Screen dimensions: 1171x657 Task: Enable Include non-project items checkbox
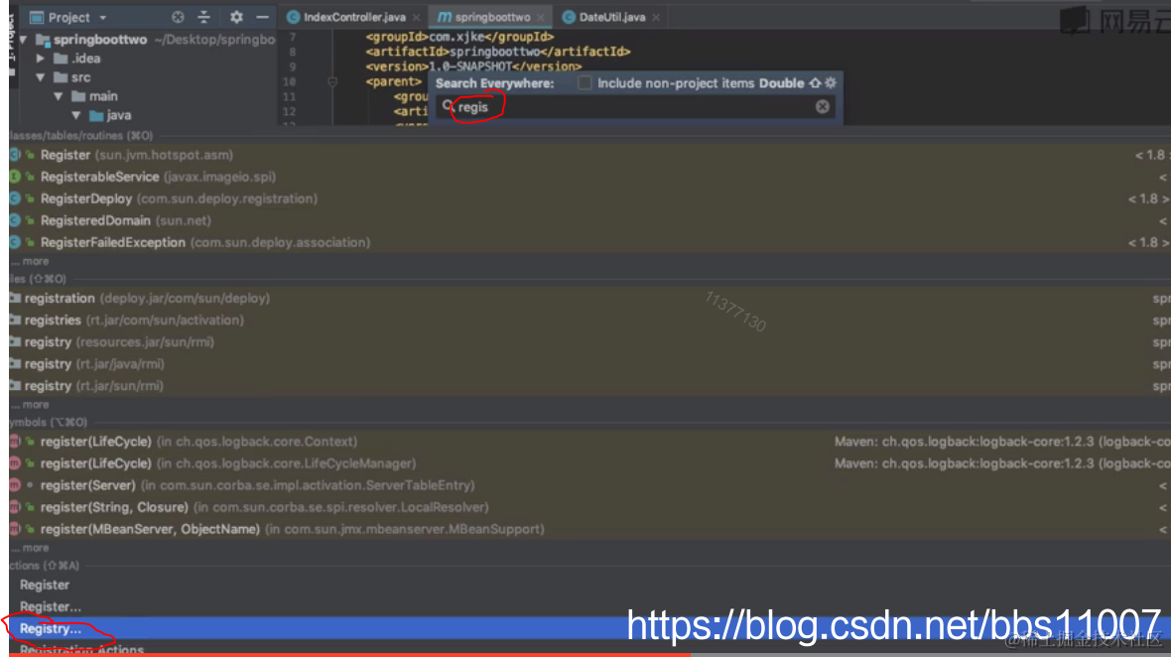point(584,83)
